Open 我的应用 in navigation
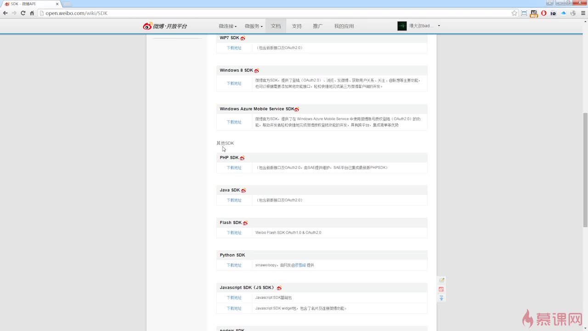The image size is (588, 331). [x=344, y=26]
